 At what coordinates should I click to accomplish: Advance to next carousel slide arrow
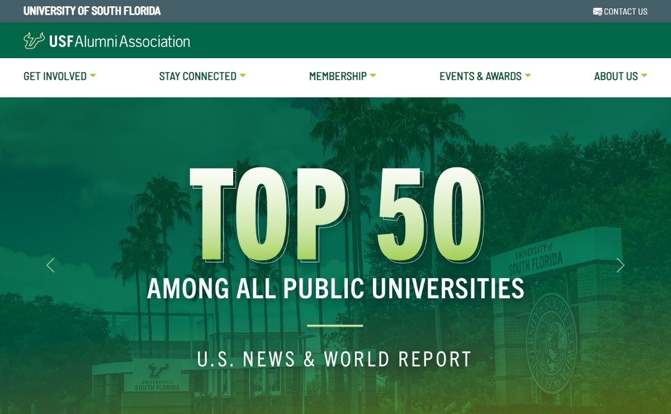point(620,265)
